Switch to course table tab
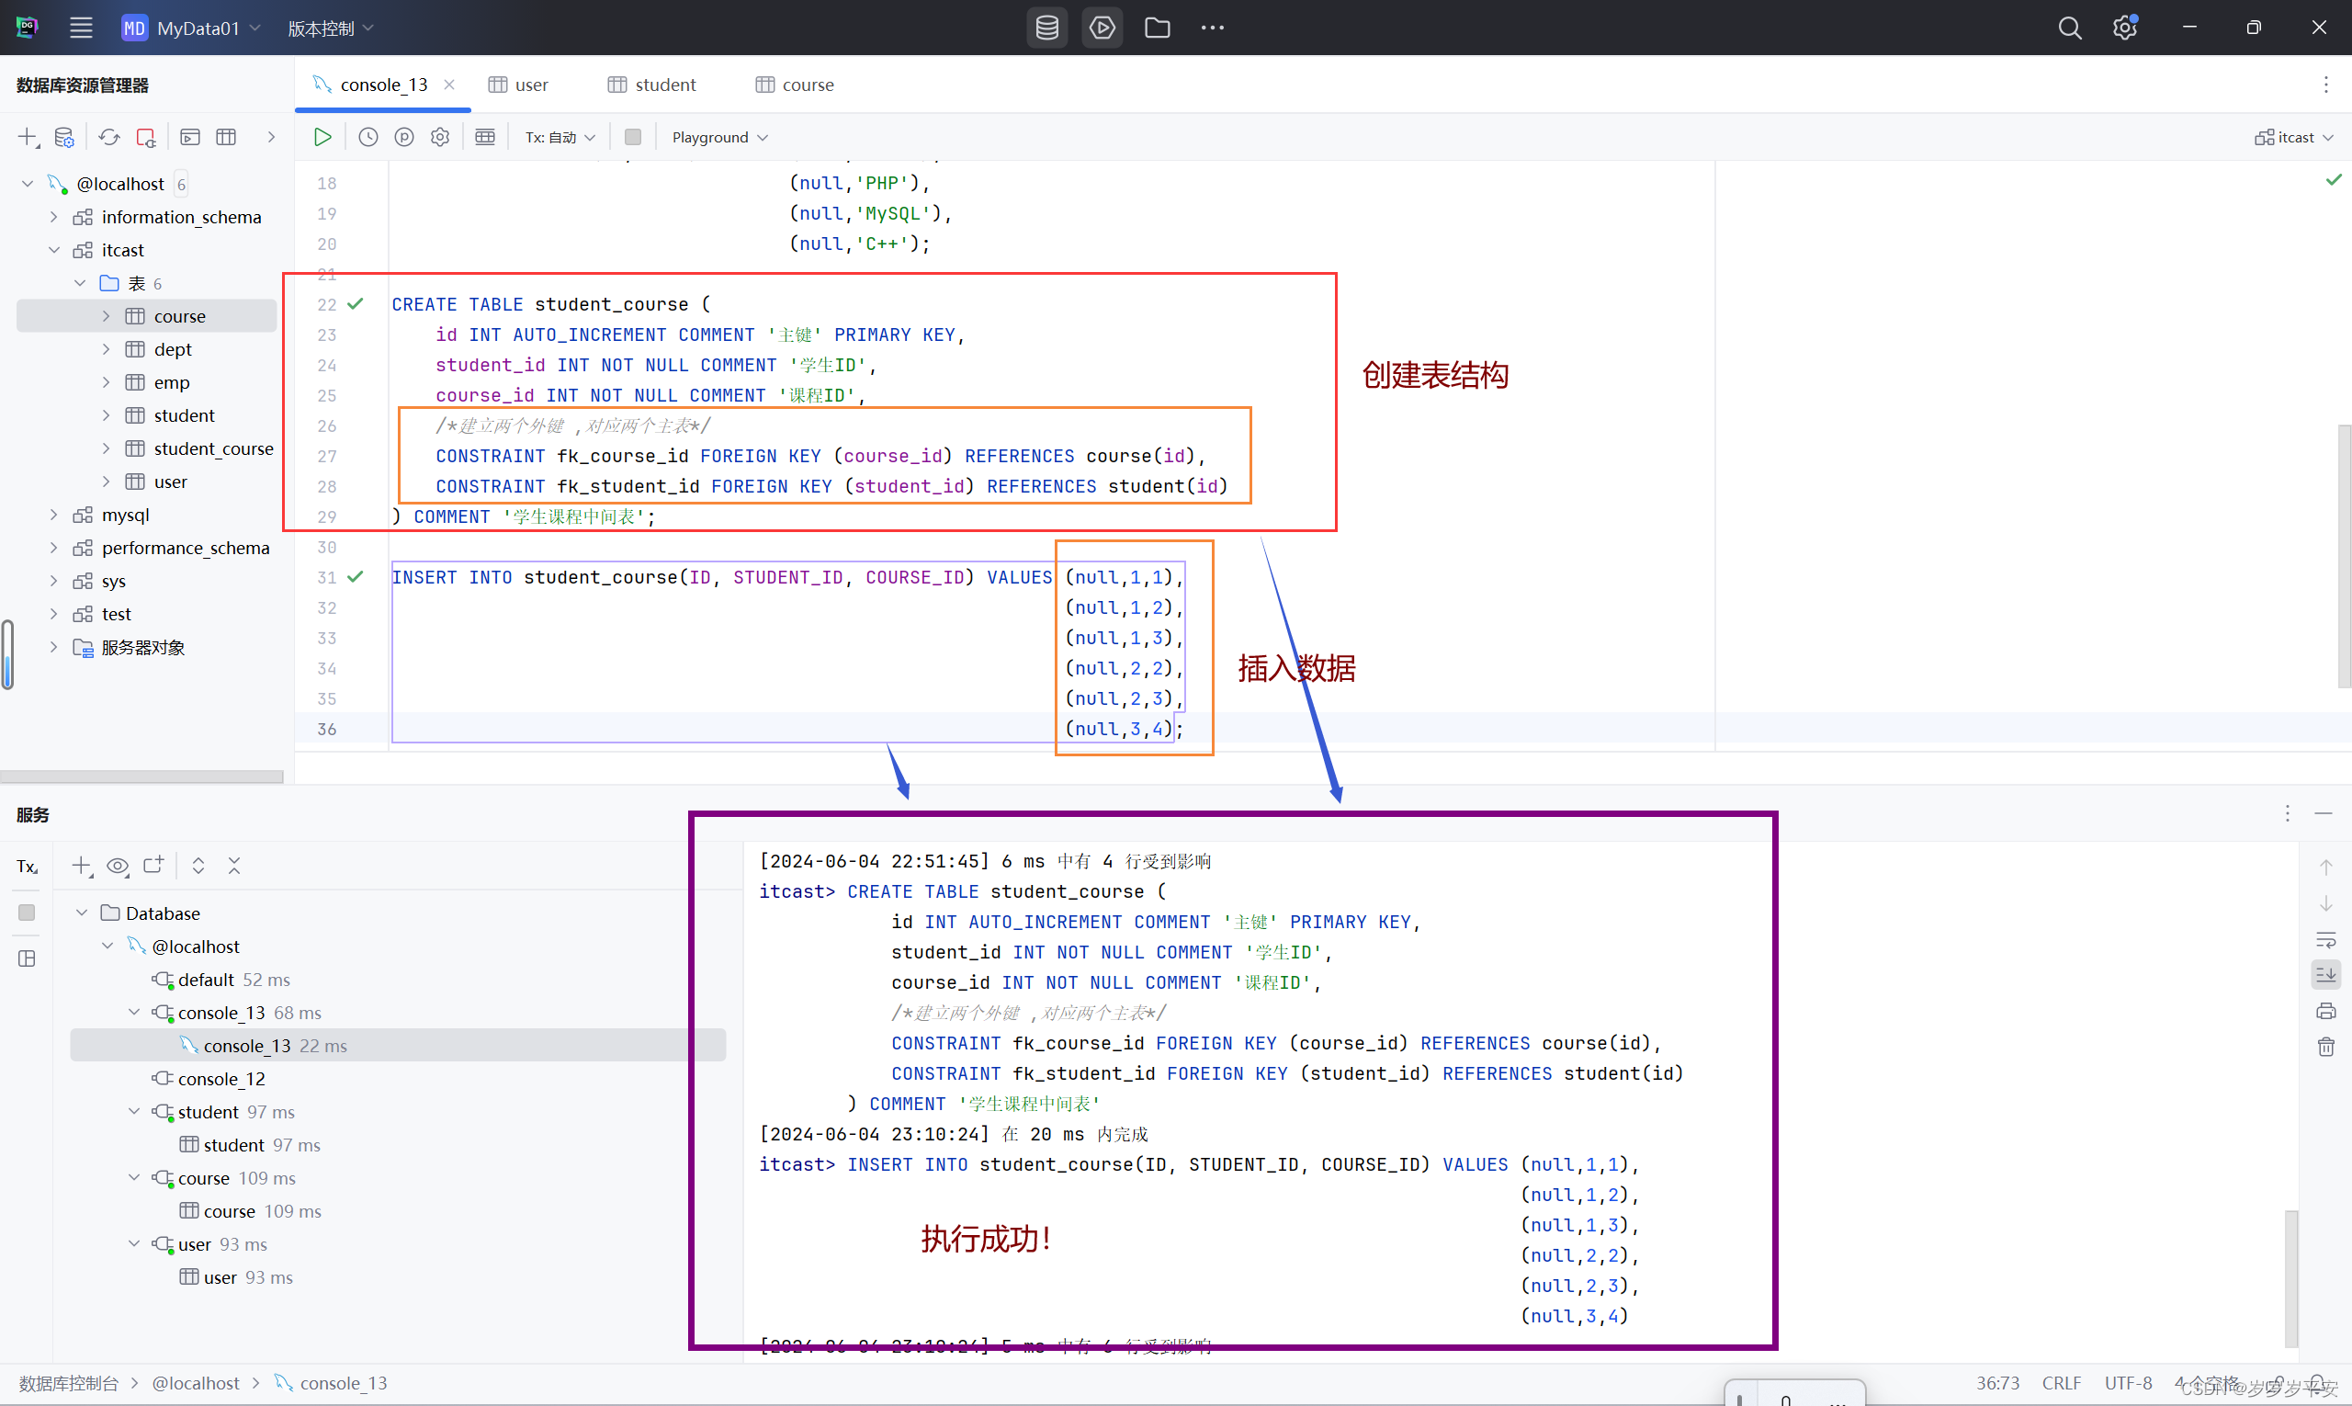The width and height of the screenshot is (2352, 1406). click(795, 85)
